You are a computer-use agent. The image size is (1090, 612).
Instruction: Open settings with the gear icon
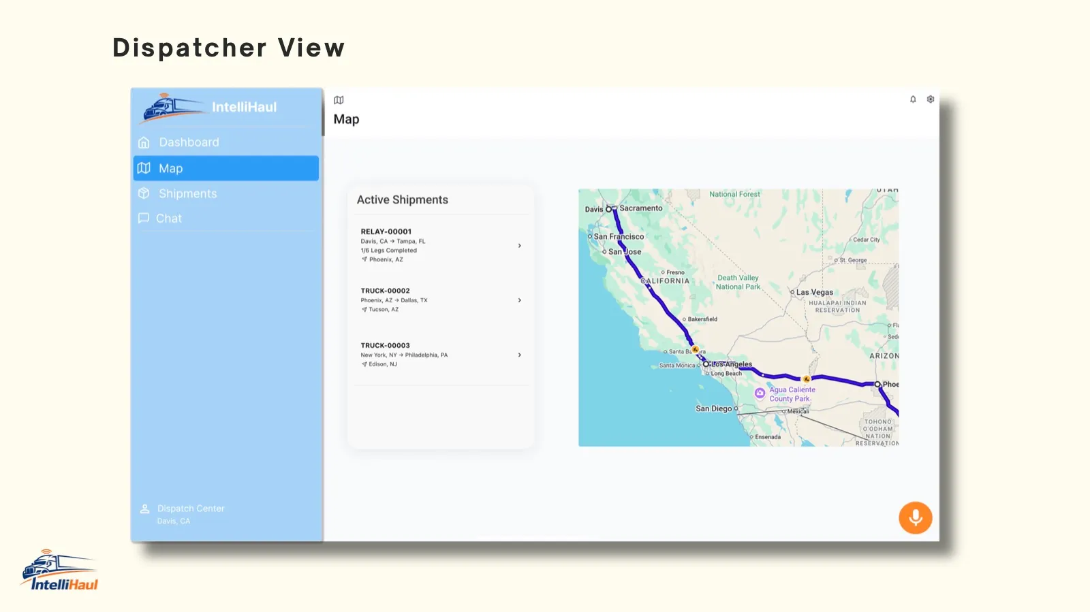(x=931, y=99)
